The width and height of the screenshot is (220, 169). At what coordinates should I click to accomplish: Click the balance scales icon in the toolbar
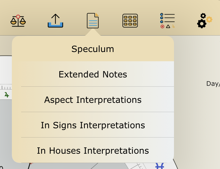pos(18,21)
